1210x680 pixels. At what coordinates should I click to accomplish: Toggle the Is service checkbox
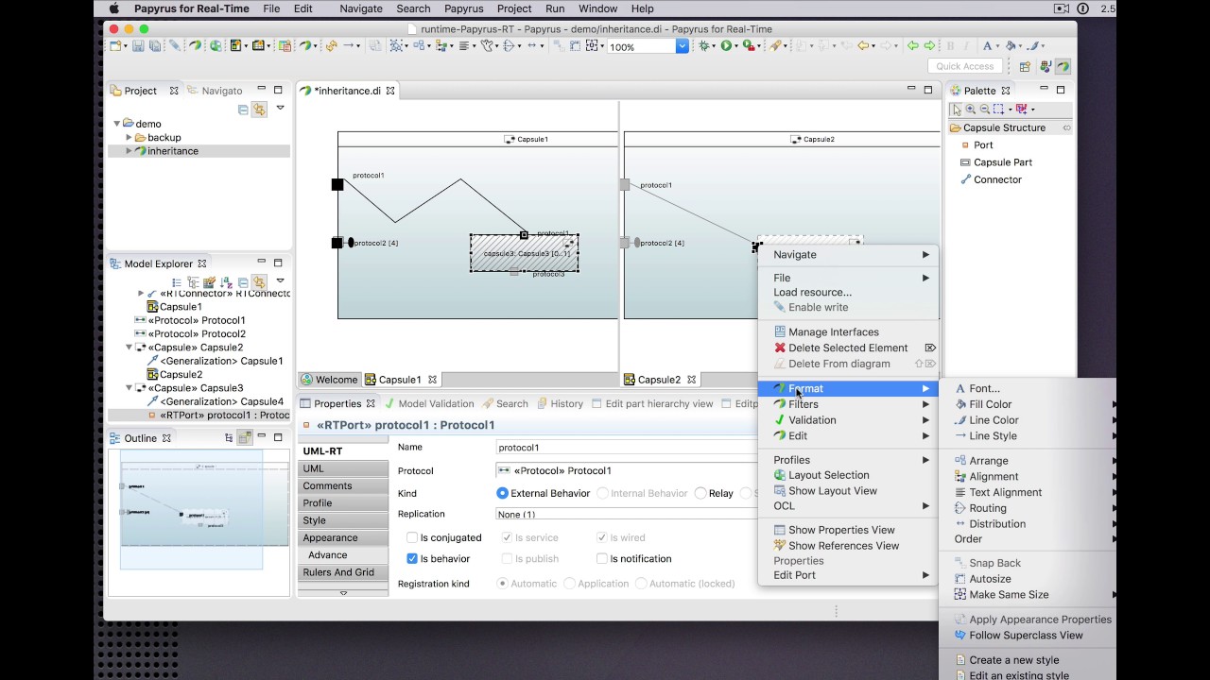(507, 537)
